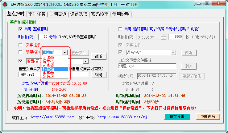Viewport: 228px width, 133px height.
Task: Choose 周杰伦 from the list
Action: pos(55,62)
